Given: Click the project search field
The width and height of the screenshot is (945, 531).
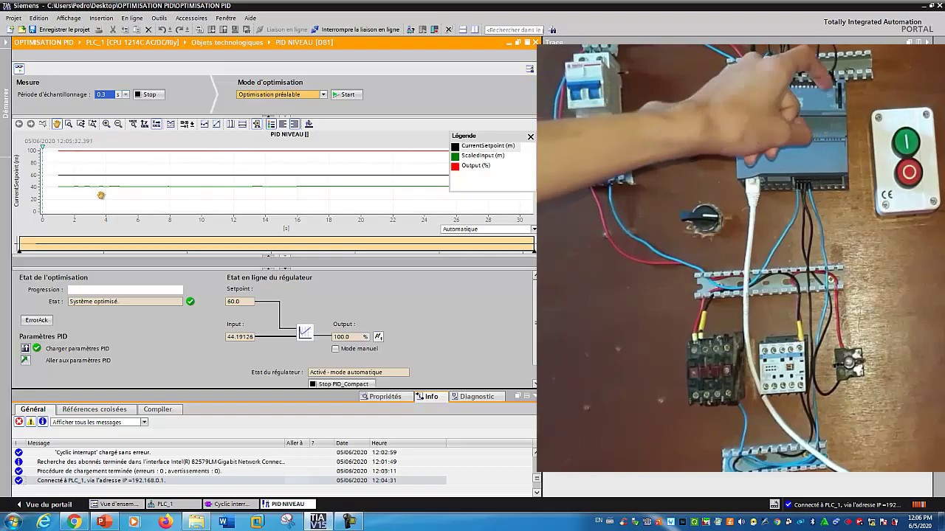Looking at the screenshot, I should point(514,29).
